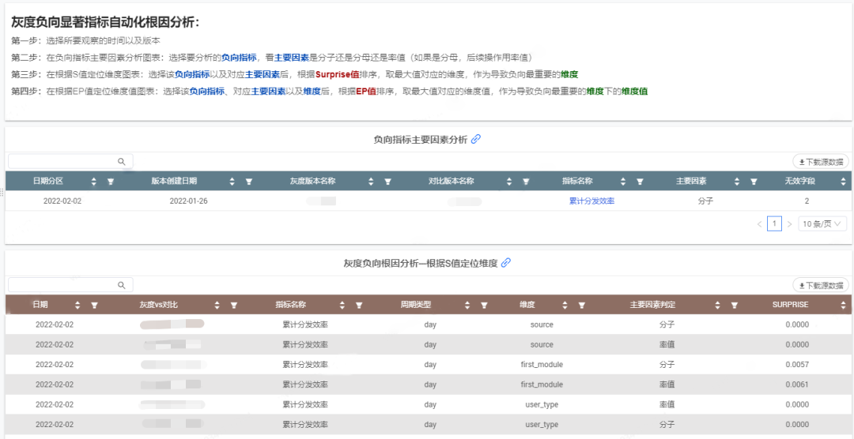Click user_type cell in the 分子 row
The image size is (854, 439).
click(542, 424)
